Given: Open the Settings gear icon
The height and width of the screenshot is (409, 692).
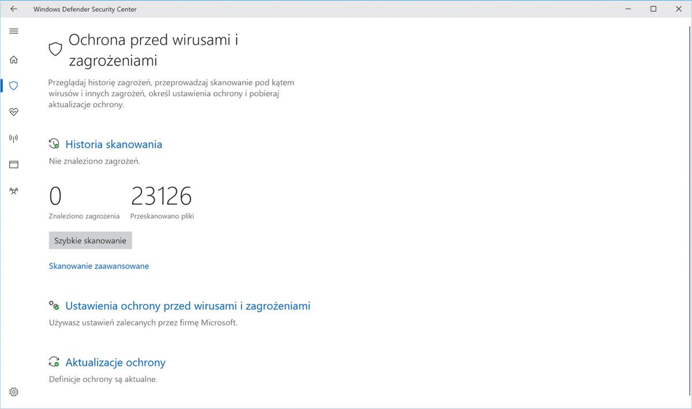Looking at the screenshot, I should point(14,392).
